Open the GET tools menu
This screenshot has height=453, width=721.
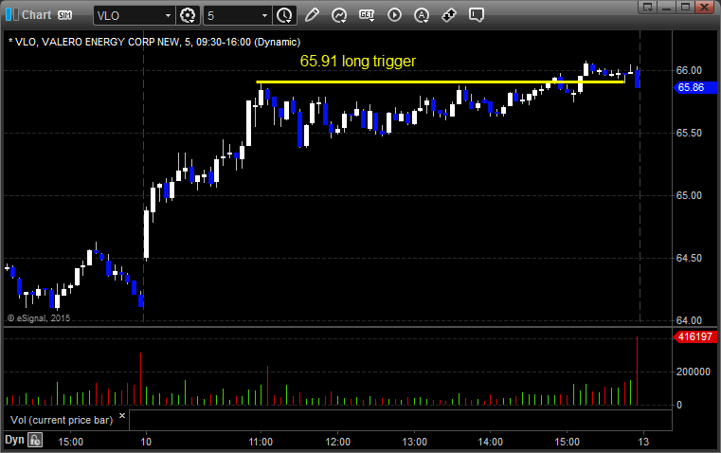pos(367,15)
